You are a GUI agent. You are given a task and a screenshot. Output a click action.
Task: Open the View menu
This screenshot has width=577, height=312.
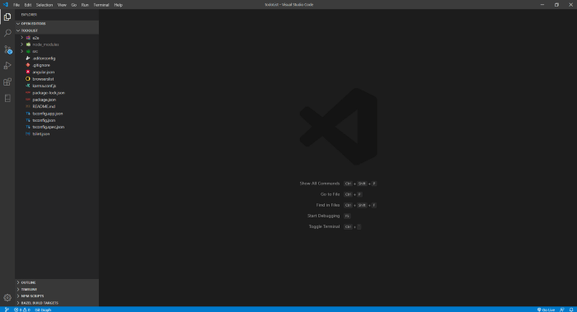pyautogui.click(x=62, y=5)
